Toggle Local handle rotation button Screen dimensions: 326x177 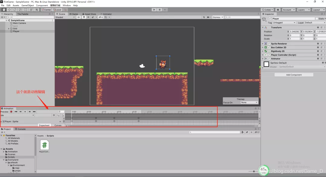click(x=57, y=10)
